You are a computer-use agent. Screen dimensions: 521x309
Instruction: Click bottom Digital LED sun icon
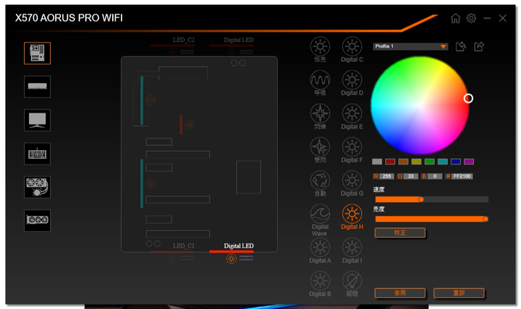click(x=232, y=258)
